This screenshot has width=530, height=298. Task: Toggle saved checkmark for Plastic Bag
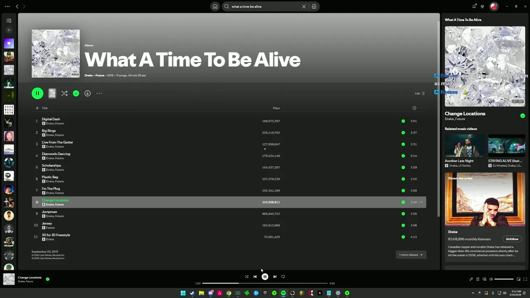403,179
